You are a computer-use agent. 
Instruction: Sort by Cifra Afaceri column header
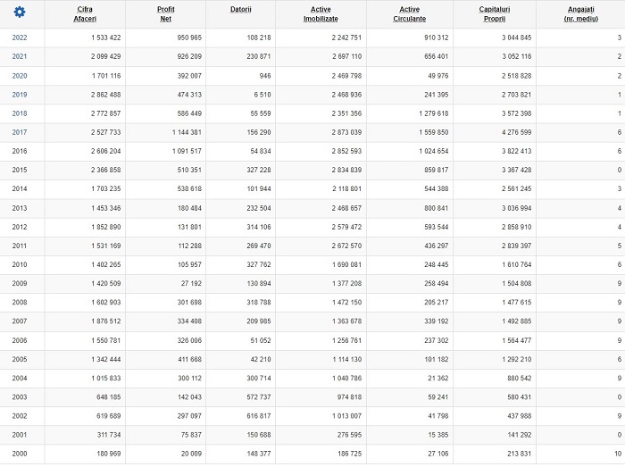[x=85, y=14]
